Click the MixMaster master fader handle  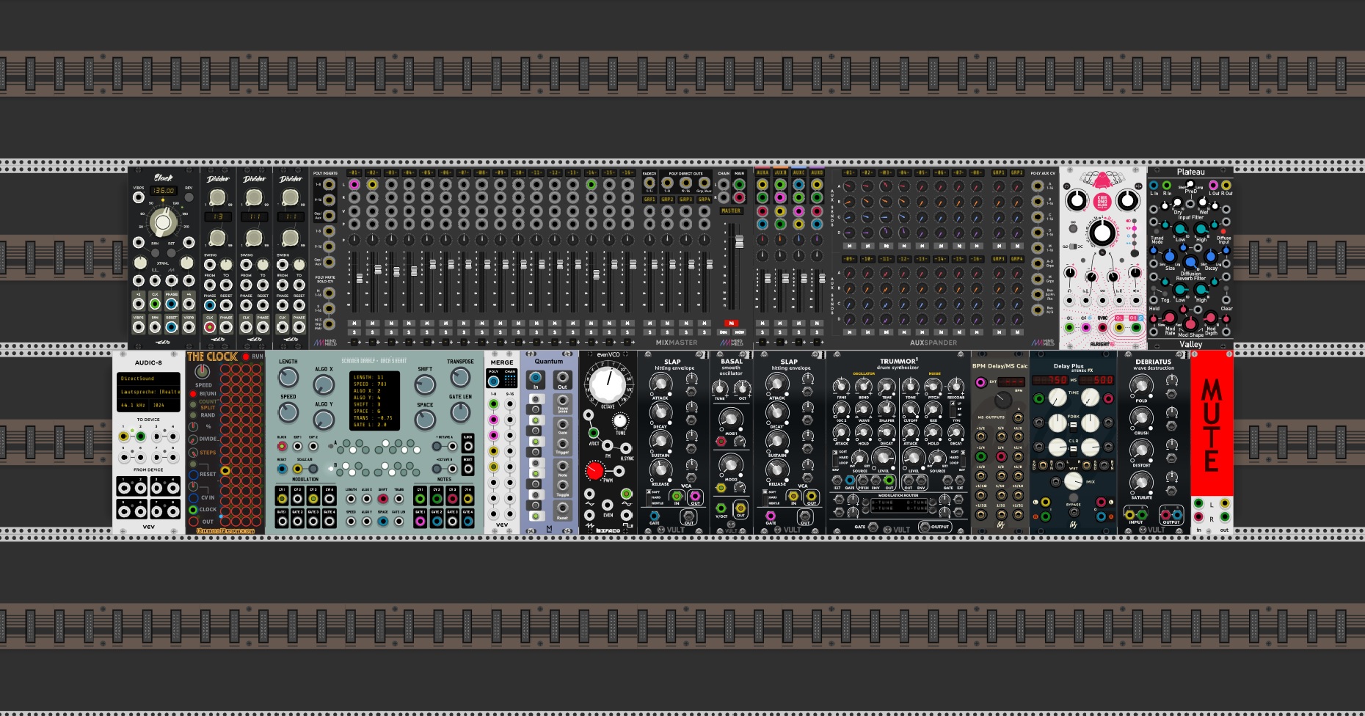click(x=740, y=241)
